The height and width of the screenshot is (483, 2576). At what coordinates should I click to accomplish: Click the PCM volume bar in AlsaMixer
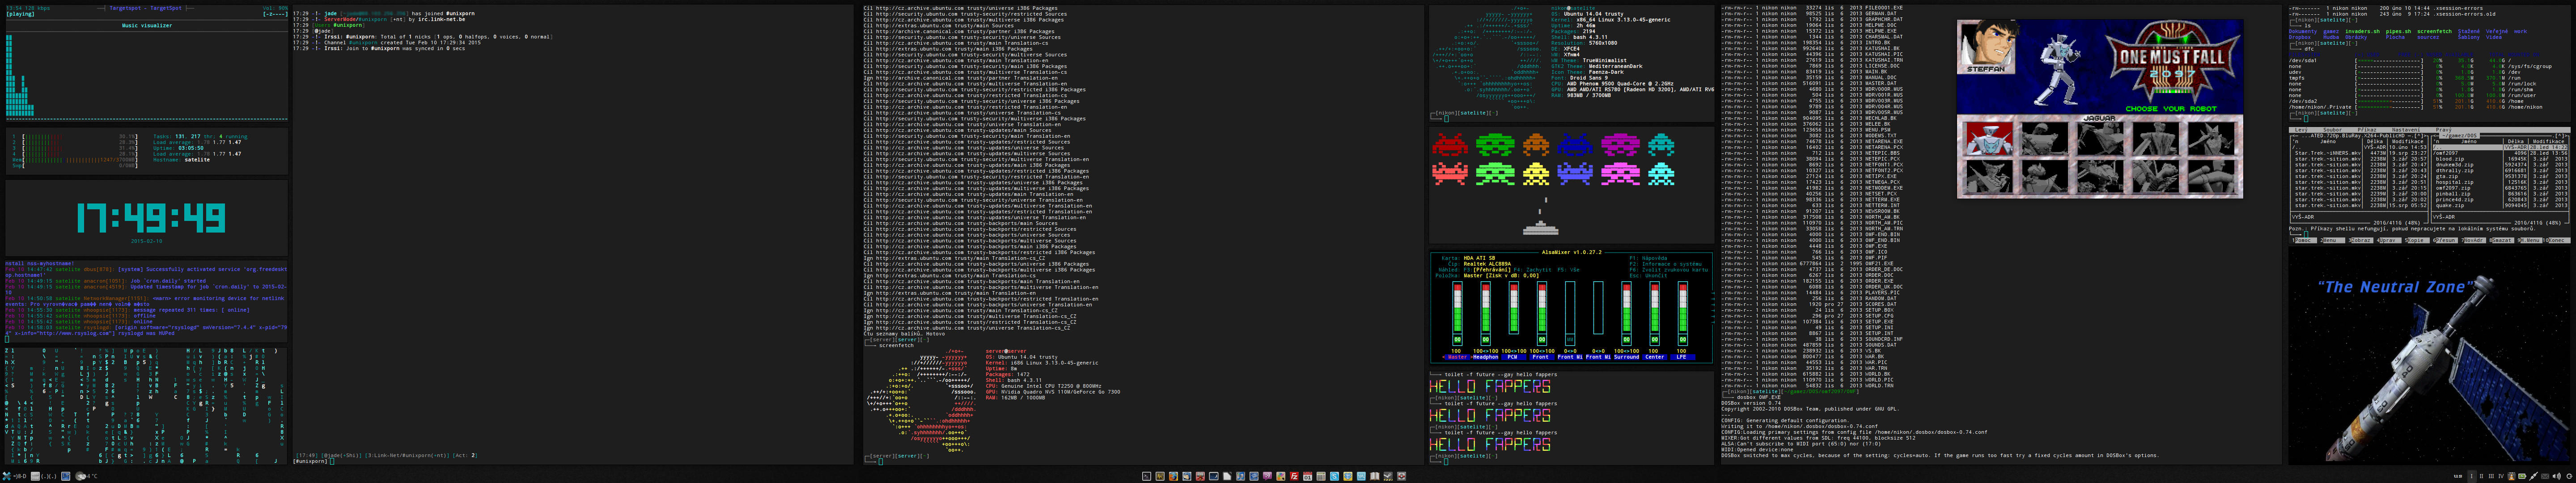[1514, 308]
